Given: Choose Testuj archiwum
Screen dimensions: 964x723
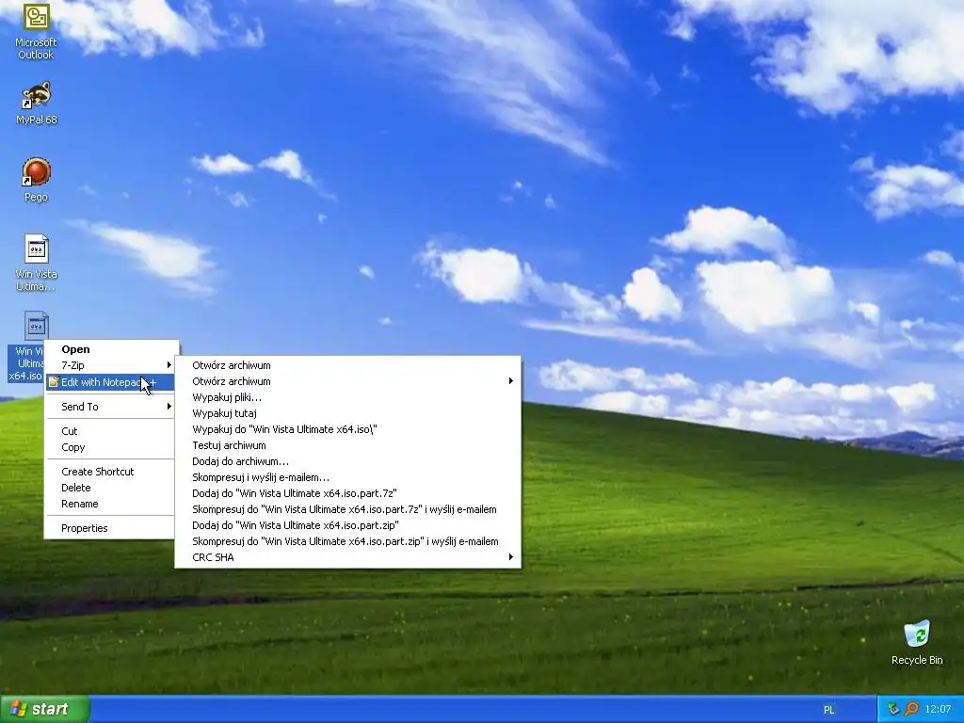Looking at the screenshot, I should pyautogui.click(x=348, y=445).
